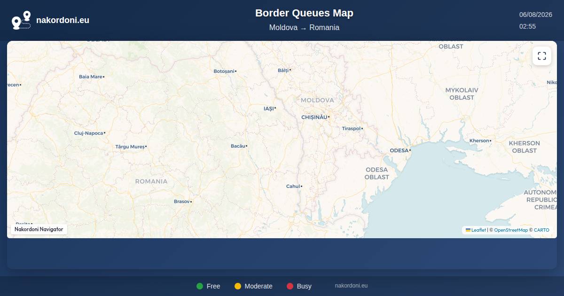Click the CHIȘINĂU city label on map
Screen dimensions: 564x296
point(314,117)
